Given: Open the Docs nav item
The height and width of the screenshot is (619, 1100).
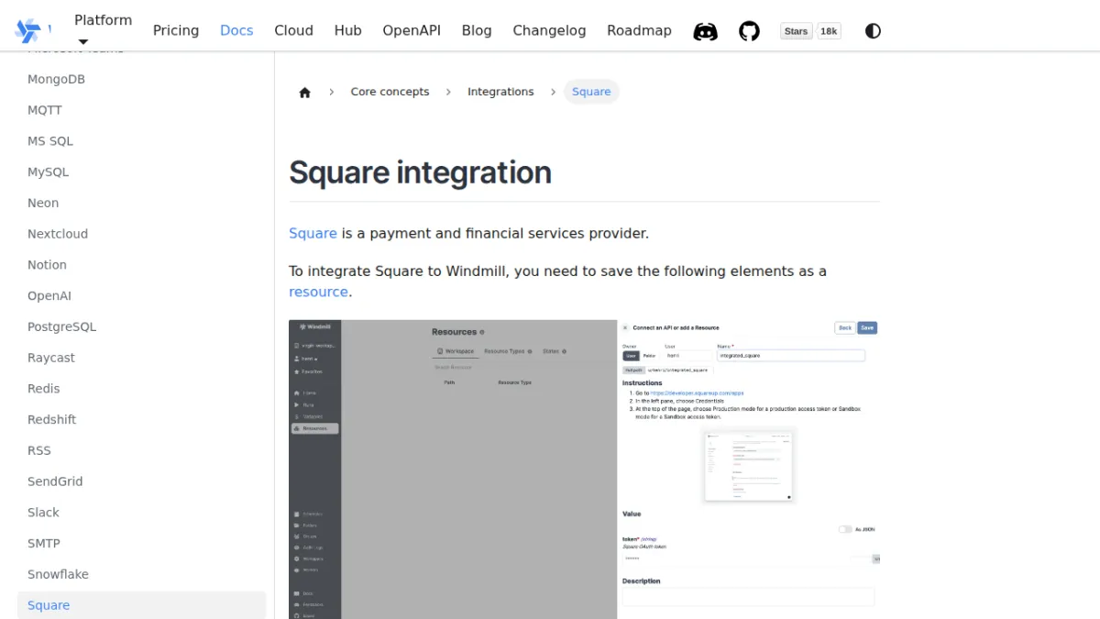Looking at the screenshot, I should pos(236,30).
